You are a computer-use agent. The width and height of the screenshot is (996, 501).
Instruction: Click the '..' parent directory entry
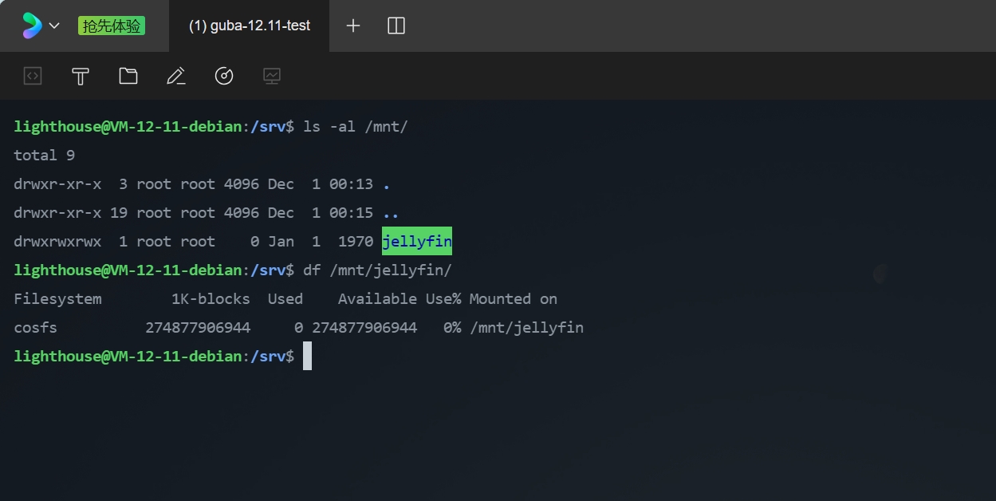click(391, 213)
